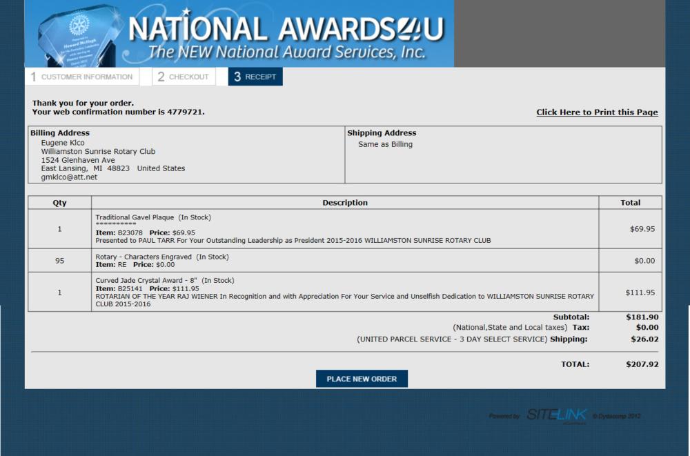
Task: Click the Item B23078 price line
Action: point(145,233)
